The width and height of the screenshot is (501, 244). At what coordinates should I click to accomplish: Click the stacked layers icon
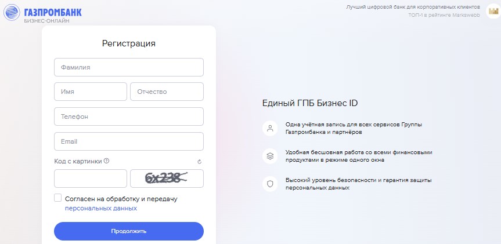point(269,156)
